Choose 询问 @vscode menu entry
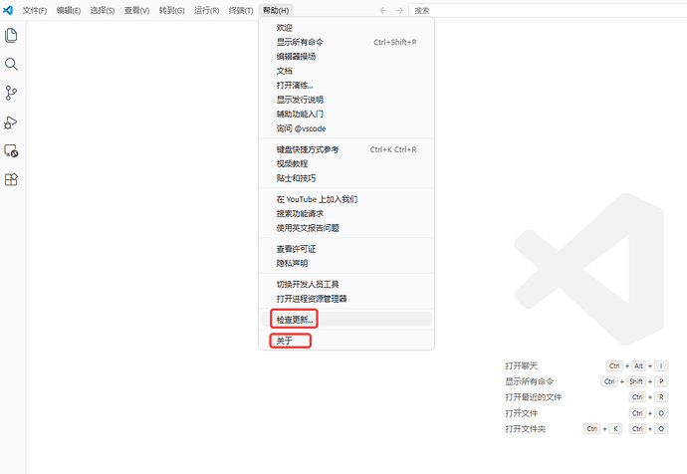Viewport: 687px width, 474px height. pyautogui.click(x=346, y=128)
